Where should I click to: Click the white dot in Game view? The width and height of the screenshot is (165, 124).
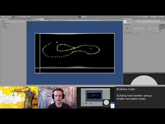pyautogui.click(x=91, y=49)
